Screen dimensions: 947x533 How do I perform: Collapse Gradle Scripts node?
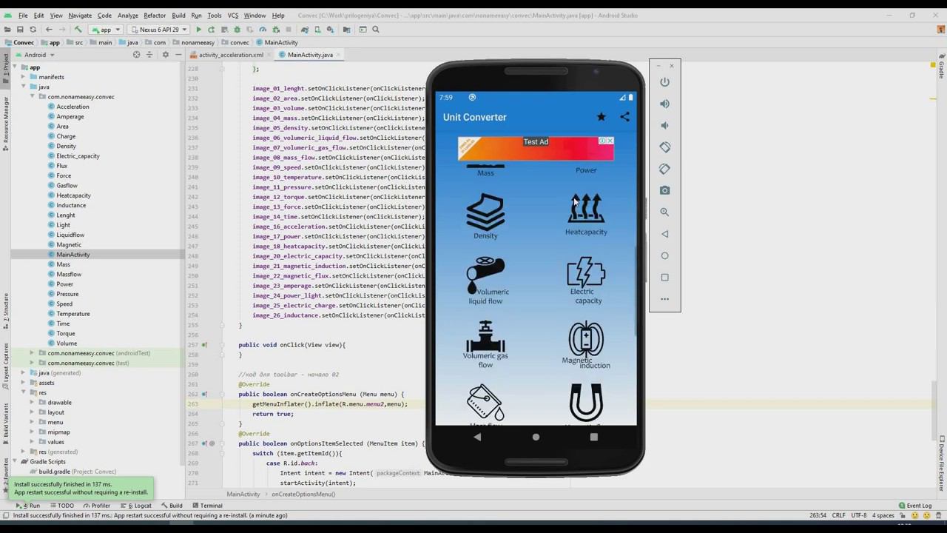[16, 461]
